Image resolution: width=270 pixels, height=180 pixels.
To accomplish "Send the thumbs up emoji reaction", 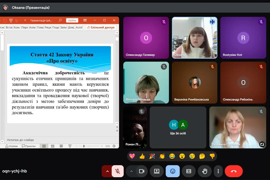I will pyautogui.click(x=142, y=156).
